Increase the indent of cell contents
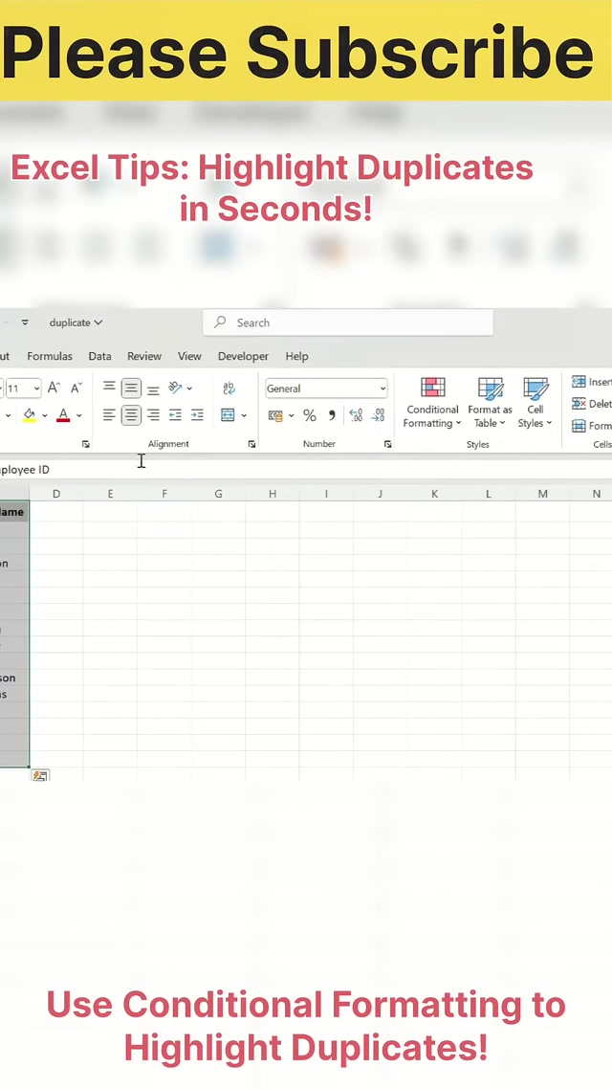The image size is (612, 1089). [x=197, y=415]
